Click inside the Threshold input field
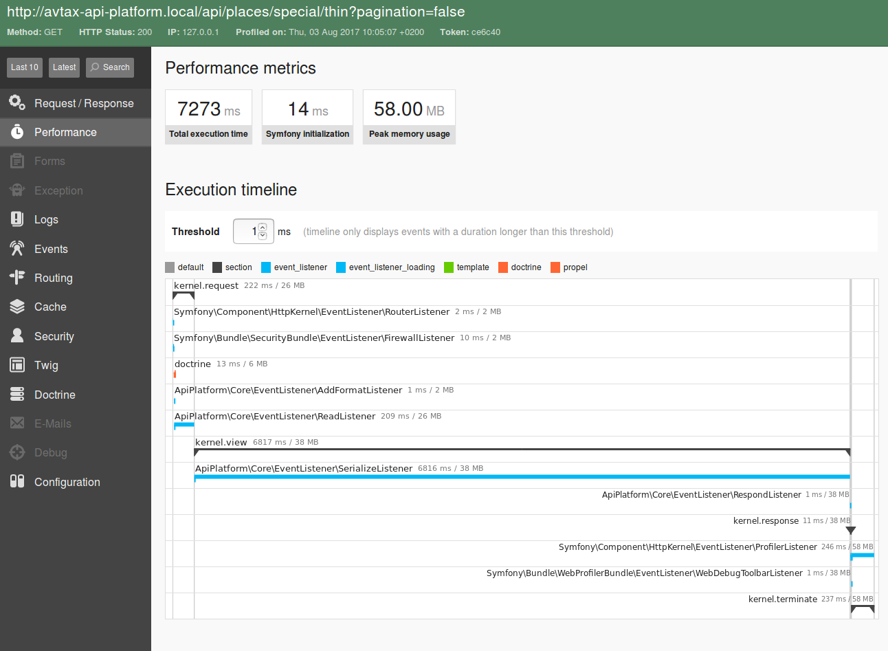 pyautogui.click(x=247, y=231)
